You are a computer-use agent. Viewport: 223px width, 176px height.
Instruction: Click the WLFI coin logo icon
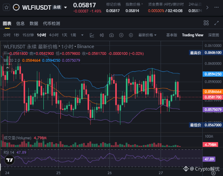point(16,7)
